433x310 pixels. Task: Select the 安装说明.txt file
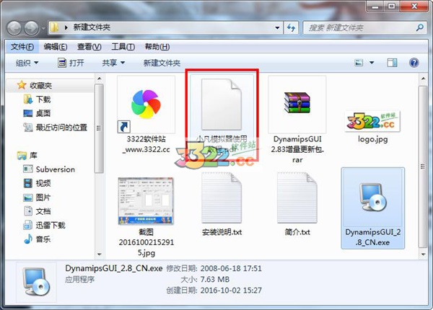coord(222,204)
